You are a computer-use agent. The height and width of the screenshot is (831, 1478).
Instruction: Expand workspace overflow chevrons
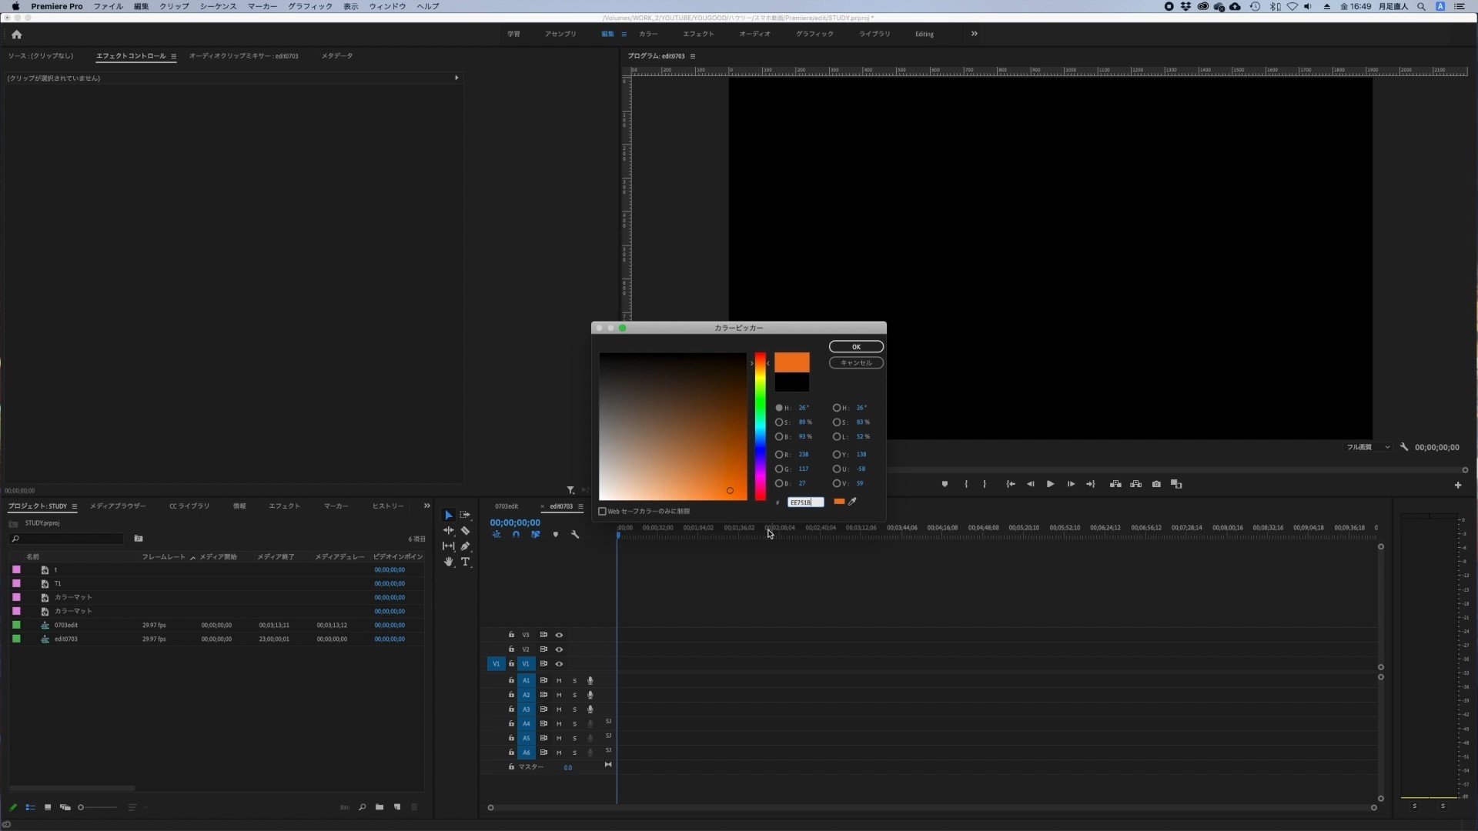(x=975, y=34)
